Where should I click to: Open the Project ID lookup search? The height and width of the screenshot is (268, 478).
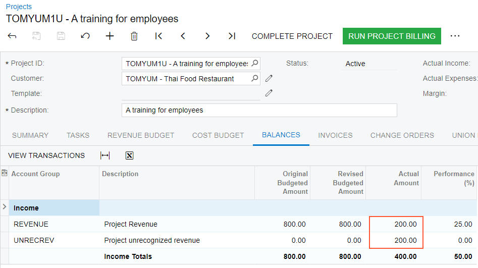coord(255,64)
